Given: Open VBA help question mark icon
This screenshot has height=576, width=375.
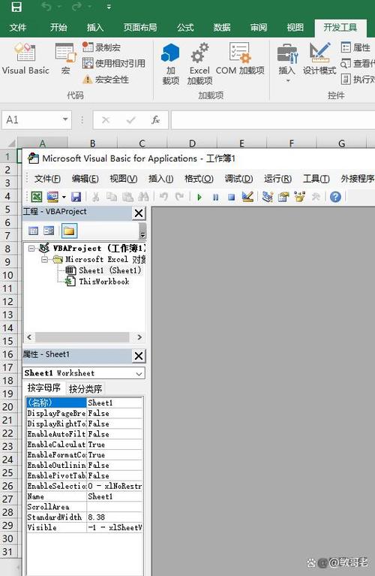Looking at the screenshot, I should 335,197.
